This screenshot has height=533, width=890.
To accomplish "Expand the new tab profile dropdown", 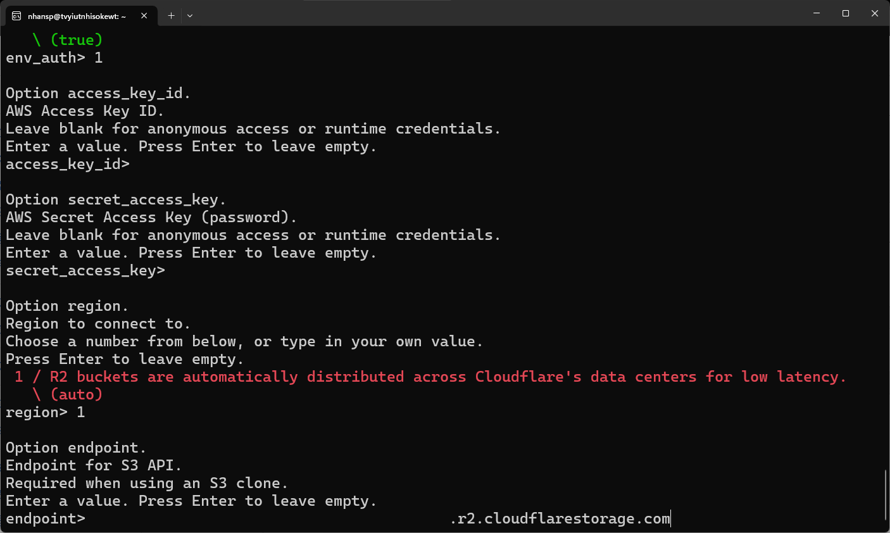I will coord(190,16).
